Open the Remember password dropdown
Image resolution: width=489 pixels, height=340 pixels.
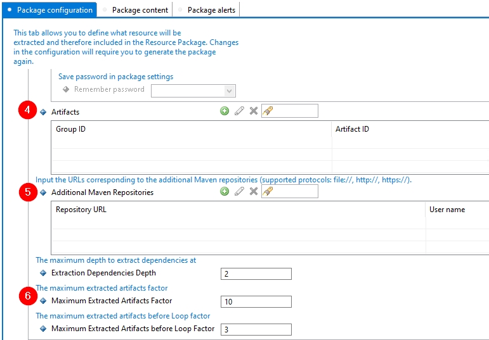230,91
